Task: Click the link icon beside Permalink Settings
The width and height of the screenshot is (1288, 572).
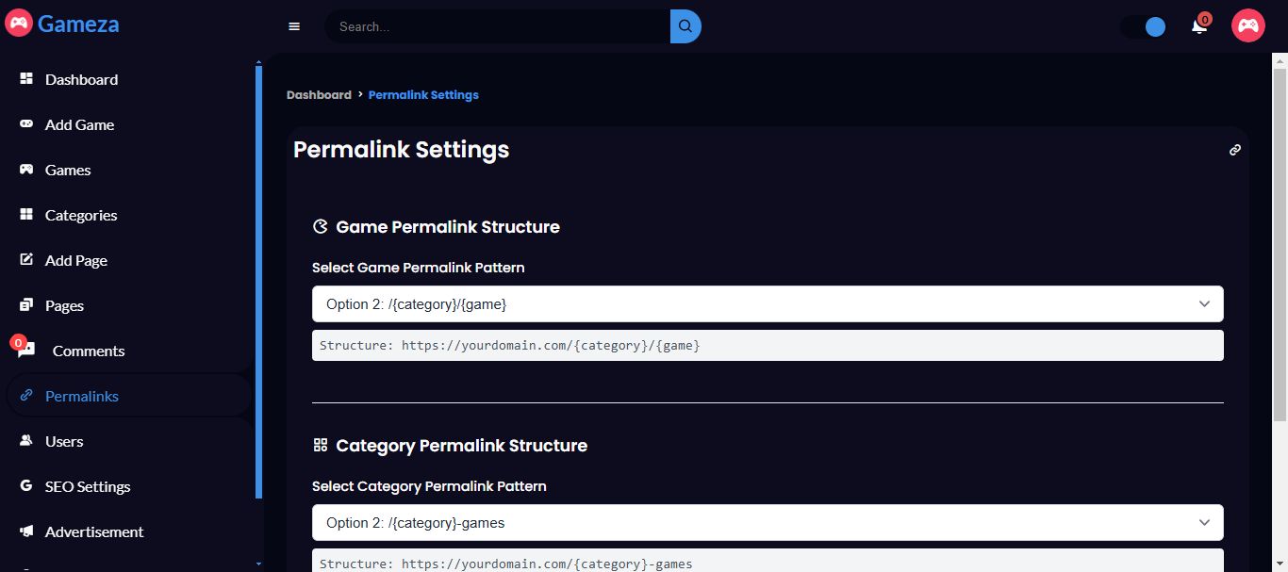Action: [1235, 150]
